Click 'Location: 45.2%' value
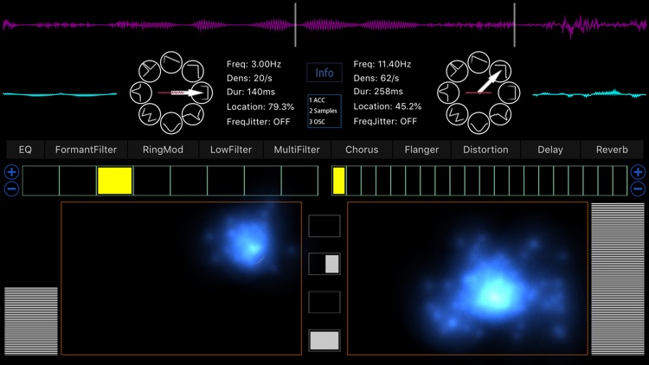 (x=388, y=106)
